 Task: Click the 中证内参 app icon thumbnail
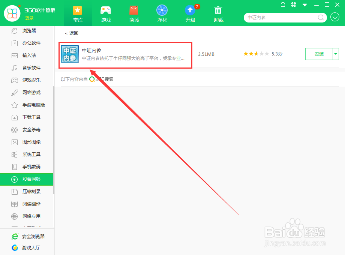pyautogui.click(x=70, y=54)
